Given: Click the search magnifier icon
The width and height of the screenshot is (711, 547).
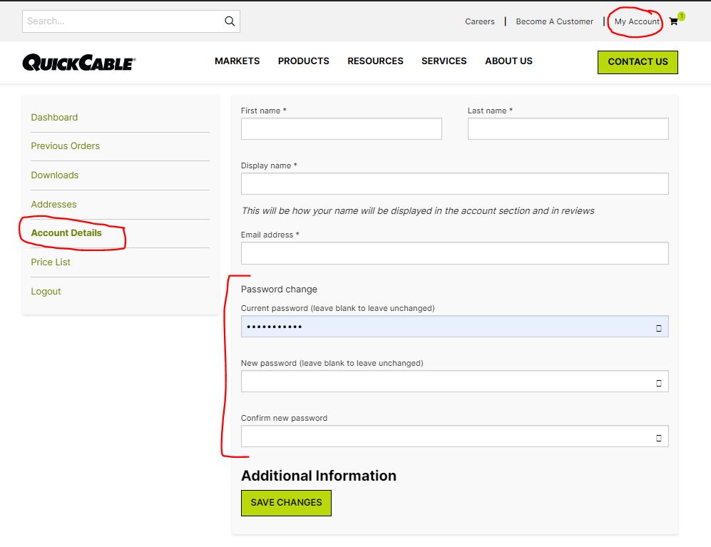Looking at the screenshot, I should click(x=230, y=21).
